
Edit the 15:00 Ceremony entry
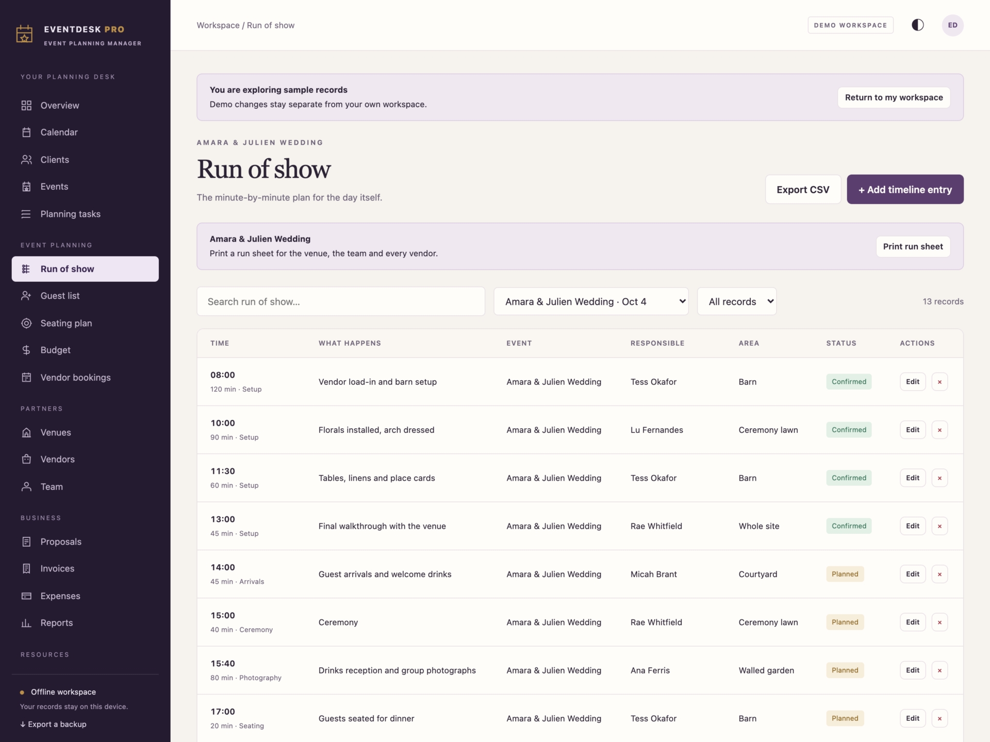coord(913,622)
